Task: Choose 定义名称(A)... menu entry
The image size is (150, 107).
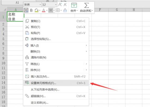Action: click(x=56, y=103)
